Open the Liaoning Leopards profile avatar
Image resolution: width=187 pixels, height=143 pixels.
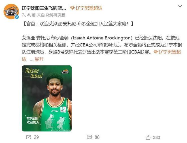11,11
